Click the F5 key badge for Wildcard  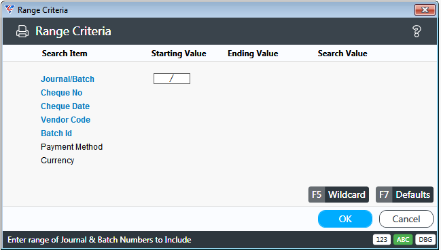tap(317, 194)
